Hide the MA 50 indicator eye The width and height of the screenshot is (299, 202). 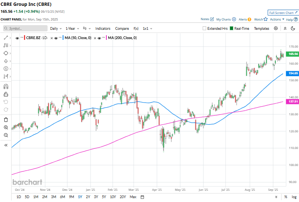click(56, 38)
